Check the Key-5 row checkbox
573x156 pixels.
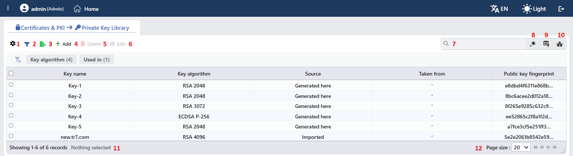11,126
